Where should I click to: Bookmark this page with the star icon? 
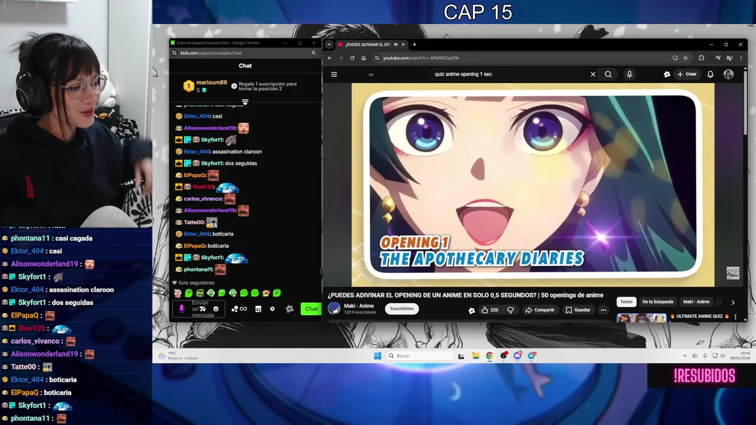point(685,58)
